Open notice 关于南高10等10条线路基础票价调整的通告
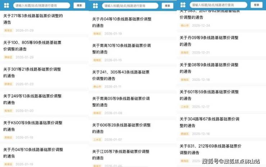This screenshot has height=167, width=266. pyautogui.click(x=121, y=49)
